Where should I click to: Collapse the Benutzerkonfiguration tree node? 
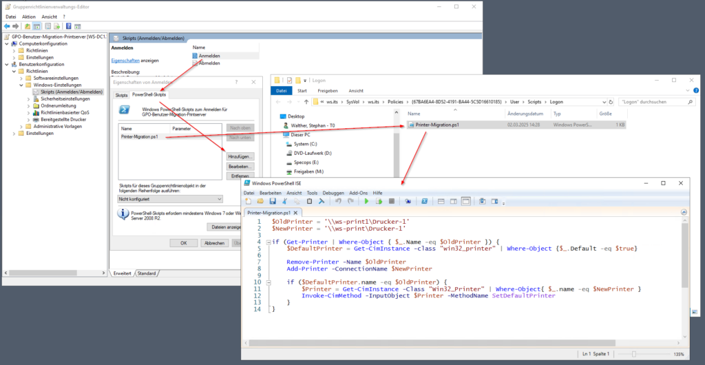(x=7, y=64)
